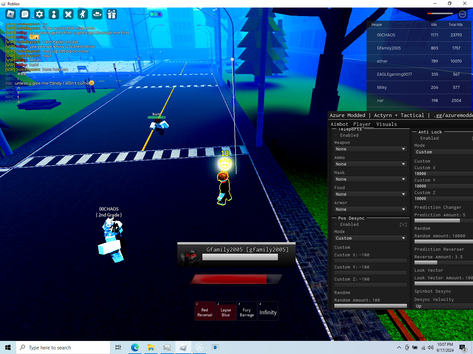This screenshot has width=473, height=354.
Task: Use Infinity ability slot
Action: coord(268,311)
